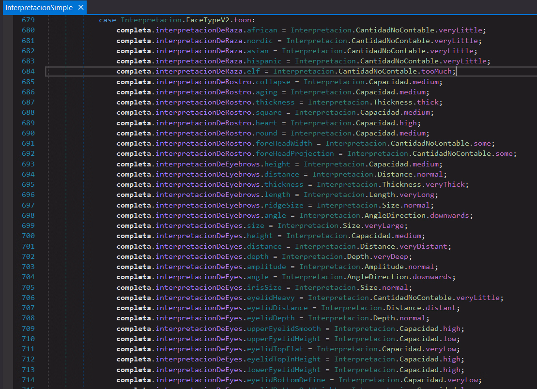Click line number 679 in the gutter
The image size is (537, 389).
point(28,20)
